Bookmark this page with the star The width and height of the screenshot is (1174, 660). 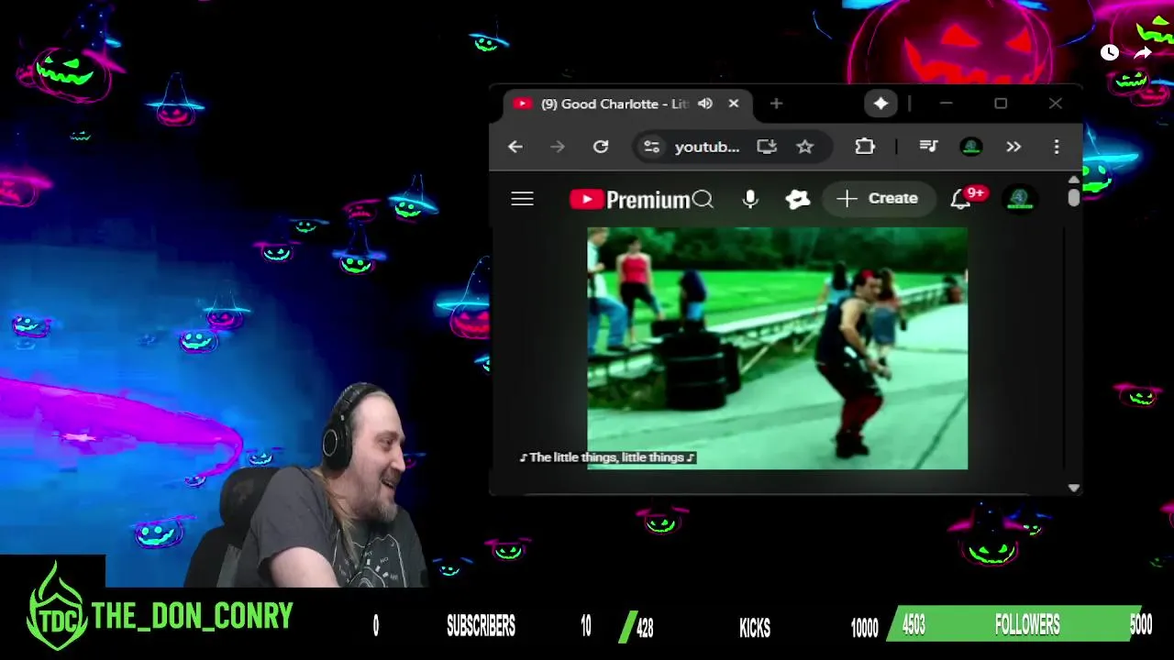coord(805,147)
